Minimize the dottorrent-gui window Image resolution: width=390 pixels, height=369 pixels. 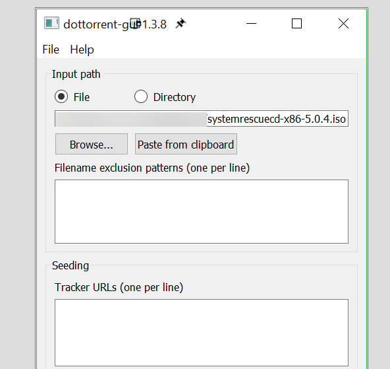(x=251, y=23)
